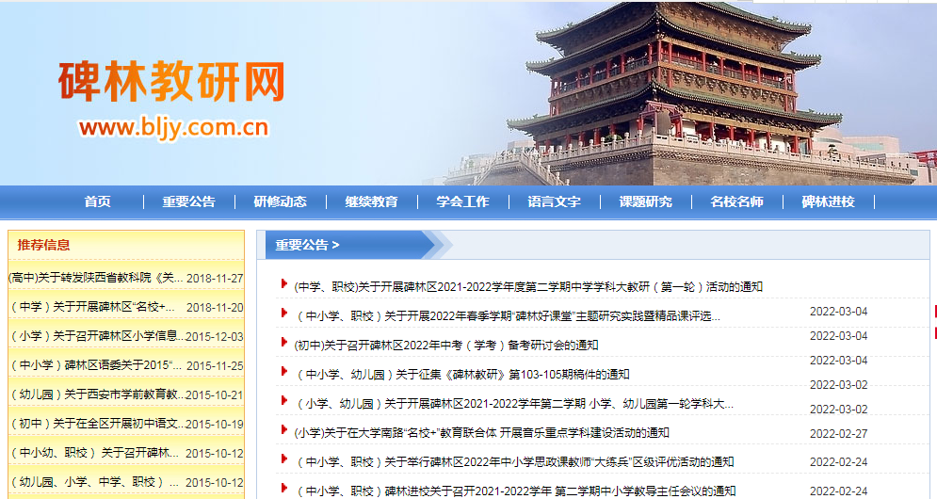Image resolution: width=937 pixels, height=499 pixels.
Task: Click the 推荐信息 sidebar heading
Action: click(x=43, y=245)
